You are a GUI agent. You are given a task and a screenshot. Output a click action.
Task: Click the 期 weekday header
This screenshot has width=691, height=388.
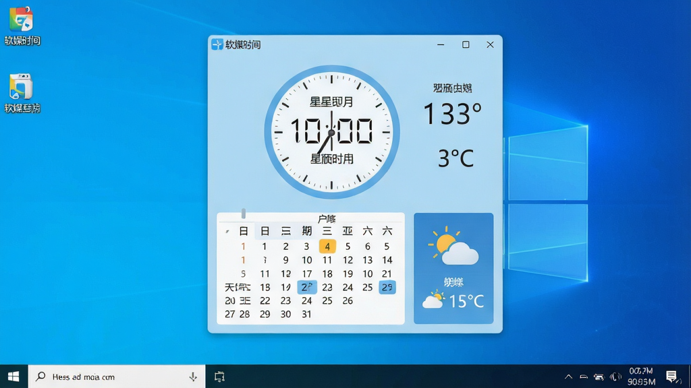coord(307,231)
